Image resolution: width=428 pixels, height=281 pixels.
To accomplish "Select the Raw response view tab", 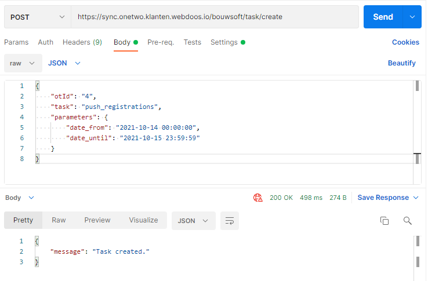I will (59, 220).
